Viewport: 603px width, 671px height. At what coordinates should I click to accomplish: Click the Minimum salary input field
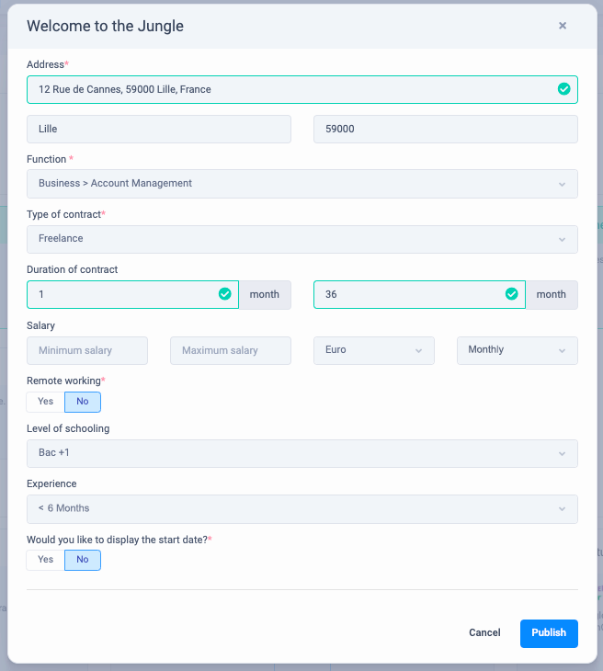tap(87, 350)
